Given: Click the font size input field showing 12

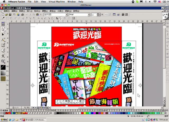Looking at the screenshot, I should click(x=94, y=15).
